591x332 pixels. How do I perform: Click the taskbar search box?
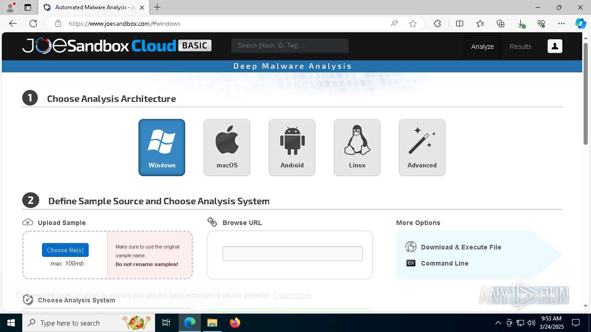pos(89,323)
